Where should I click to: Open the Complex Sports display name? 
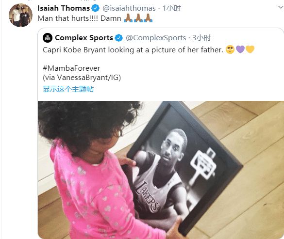pyautogui.click(x=84, y=38)
